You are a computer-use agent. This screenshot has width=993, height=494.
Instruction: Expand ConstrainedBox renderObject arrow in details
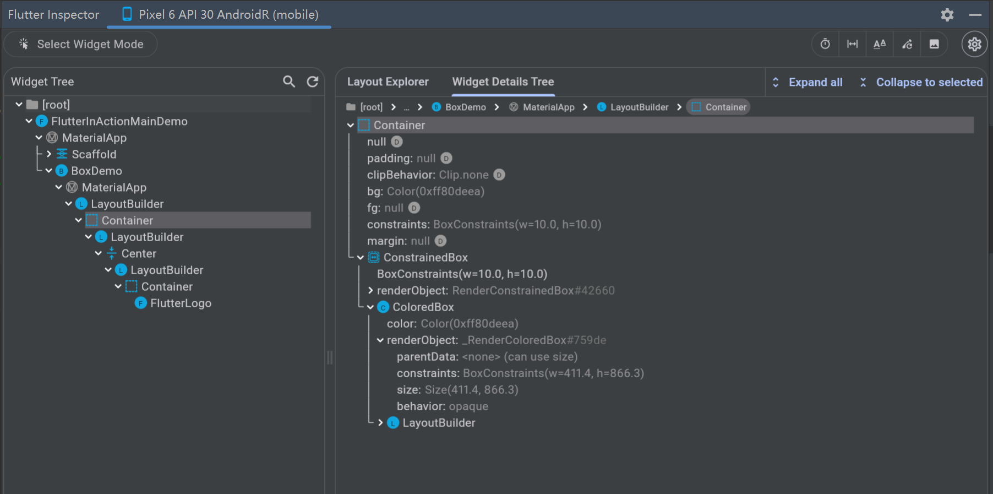370,290
